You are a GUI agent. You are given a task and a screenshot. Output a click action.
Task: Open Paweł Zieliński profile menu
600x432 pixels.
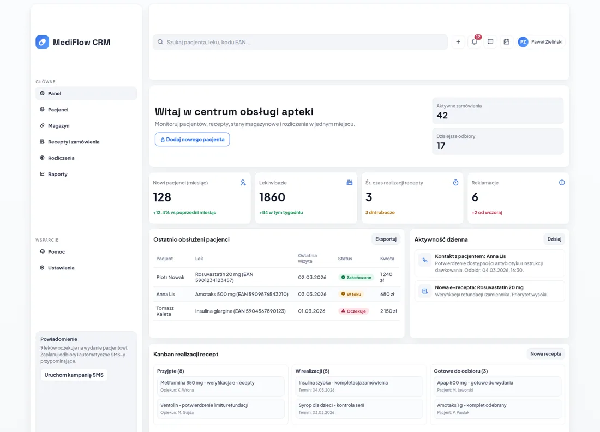541,41
